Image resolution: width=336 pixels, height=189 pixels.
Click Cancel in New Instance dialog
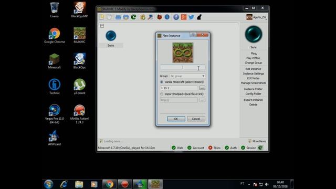[196, 119]
